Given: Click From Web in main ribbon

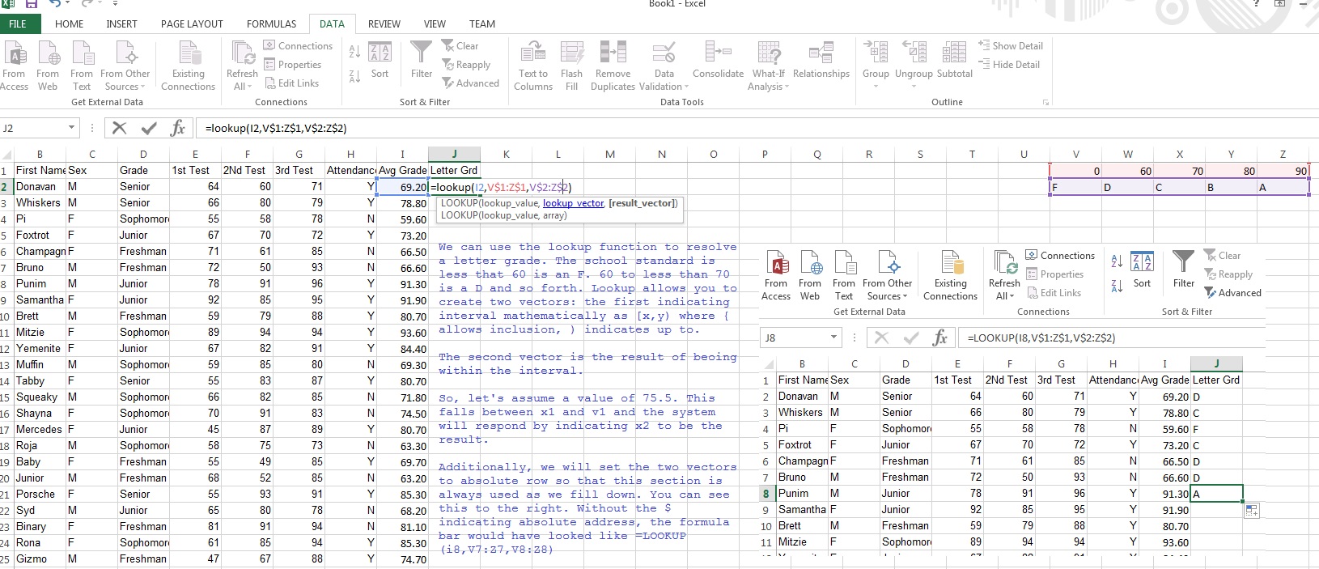Looking at the screenshot, I should tap(48, 66).
